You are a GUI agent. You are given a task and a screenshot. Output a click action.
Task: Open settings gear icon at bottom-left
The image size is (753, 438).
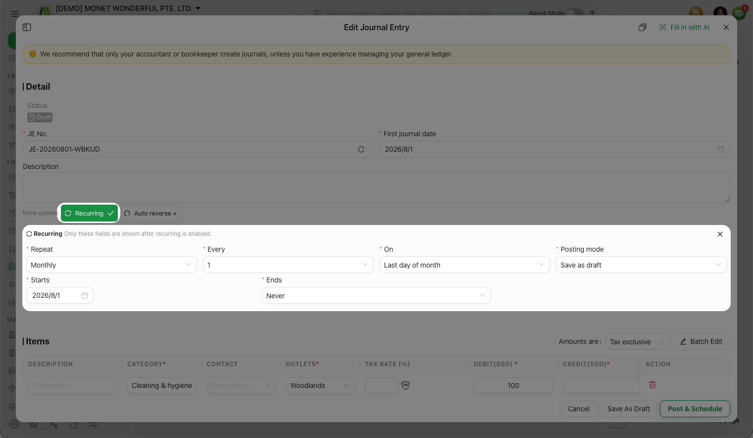pos(14,424)
